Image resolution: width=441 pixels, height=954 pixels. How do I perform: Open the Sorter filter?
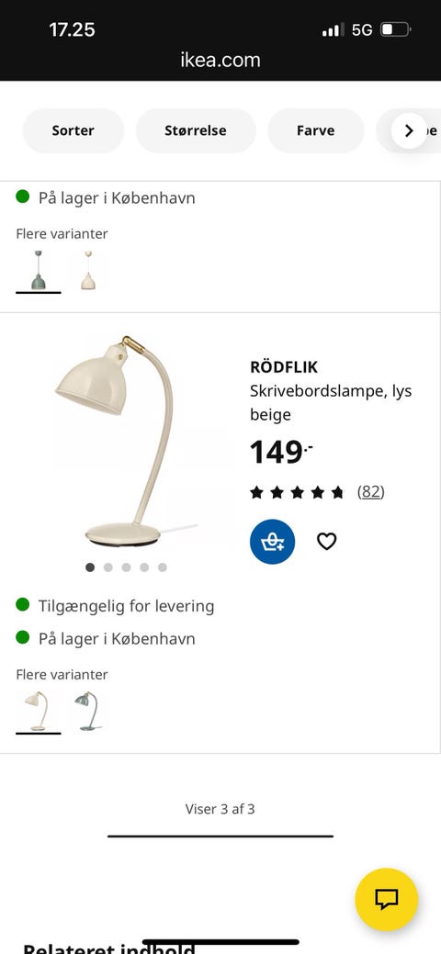coord(73,130)
